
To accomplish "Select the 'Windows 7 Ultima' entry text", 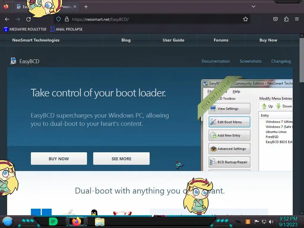I will 279,122.
